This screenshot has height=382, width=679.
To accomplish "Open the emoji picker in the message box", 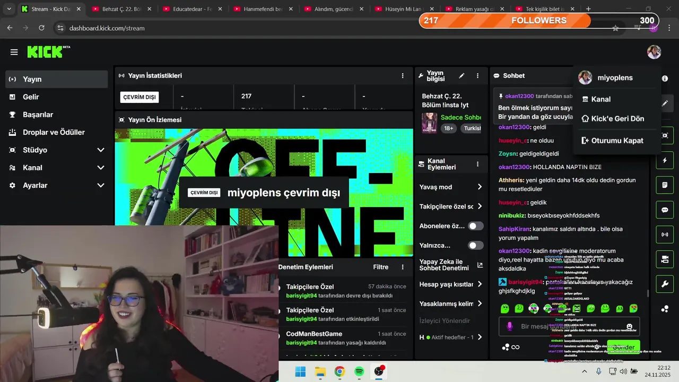I will 630,327.
